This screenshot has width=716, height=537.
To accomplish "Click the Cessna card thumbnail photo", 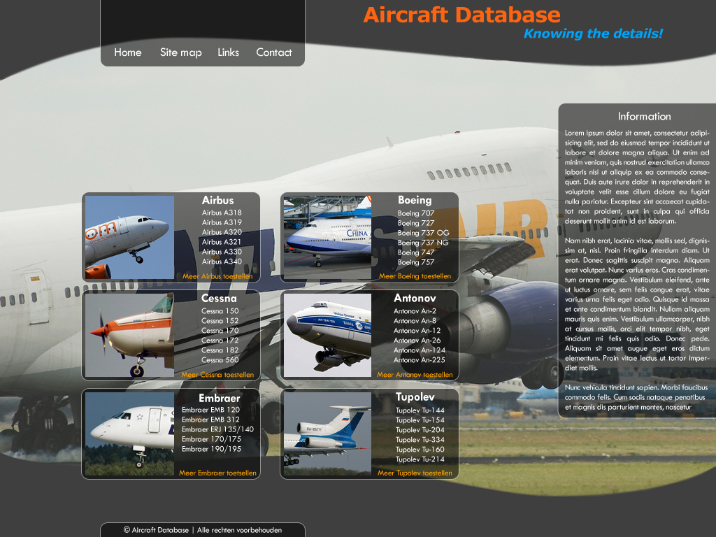I will [129, 335].
